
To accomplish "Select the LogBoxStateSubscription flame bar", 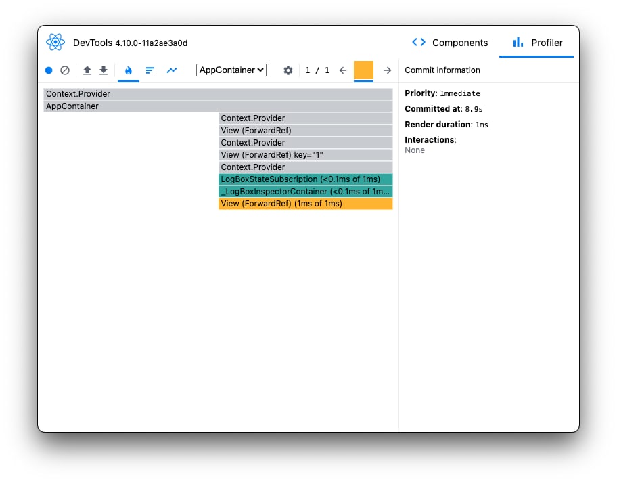I will tap(305, 179).
